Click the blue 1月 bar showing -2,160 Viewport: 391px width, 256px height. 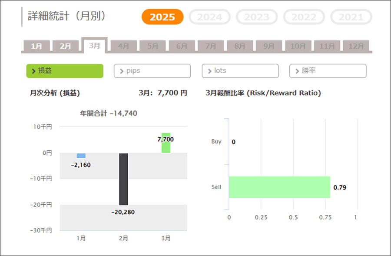pos(81,156)
